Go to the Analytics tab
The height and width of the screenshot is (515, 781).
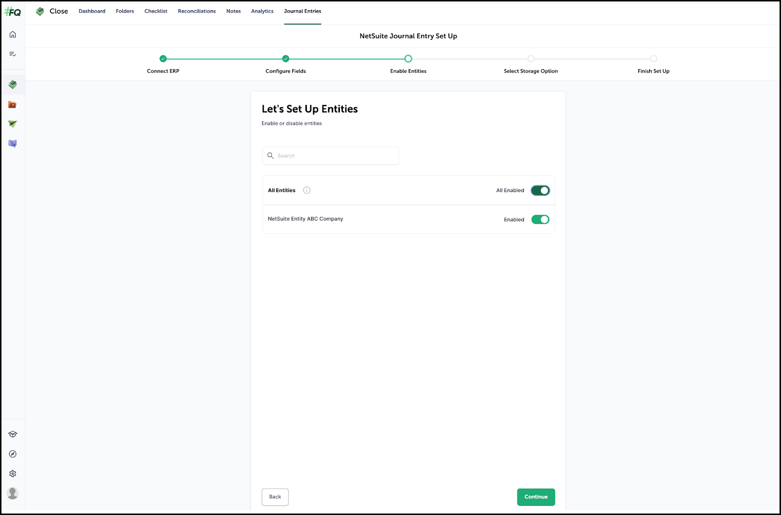(x=262, y=11)
